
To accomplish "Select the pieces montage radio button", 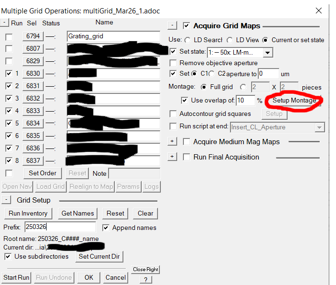I will click(243, 87).
